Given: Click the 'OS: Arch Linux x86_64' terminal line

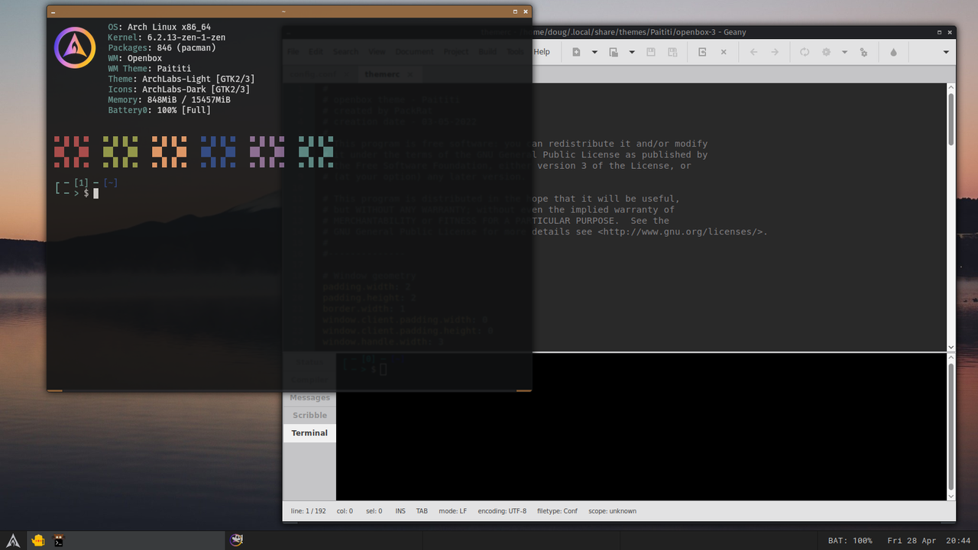Looking at the screenshot, I should [x=159, y=27].
